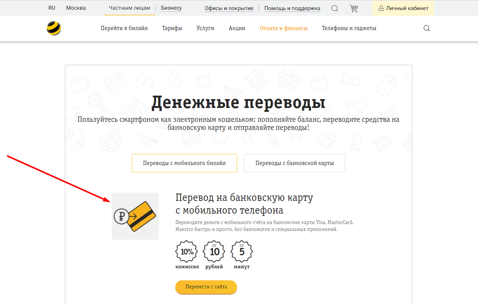Open the Тарифы menu
The image size is (478, 305).
[172, 28]
